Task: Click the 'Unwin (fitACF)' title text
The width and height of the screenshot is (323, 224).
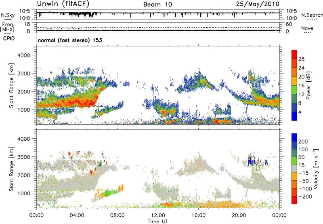Action: pyautogui.click(x=63, y=4)
